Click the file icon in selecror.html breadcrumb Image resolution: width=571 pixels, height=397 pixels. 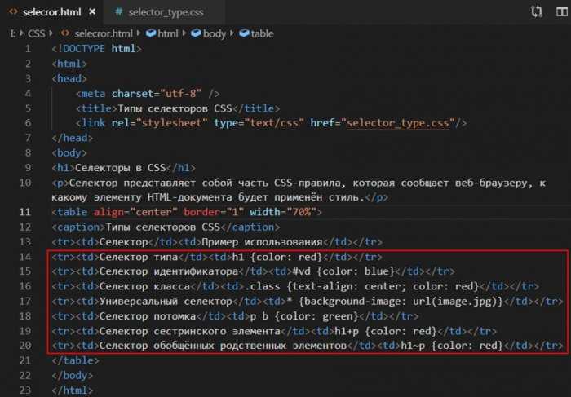click(x=65, y=33)
